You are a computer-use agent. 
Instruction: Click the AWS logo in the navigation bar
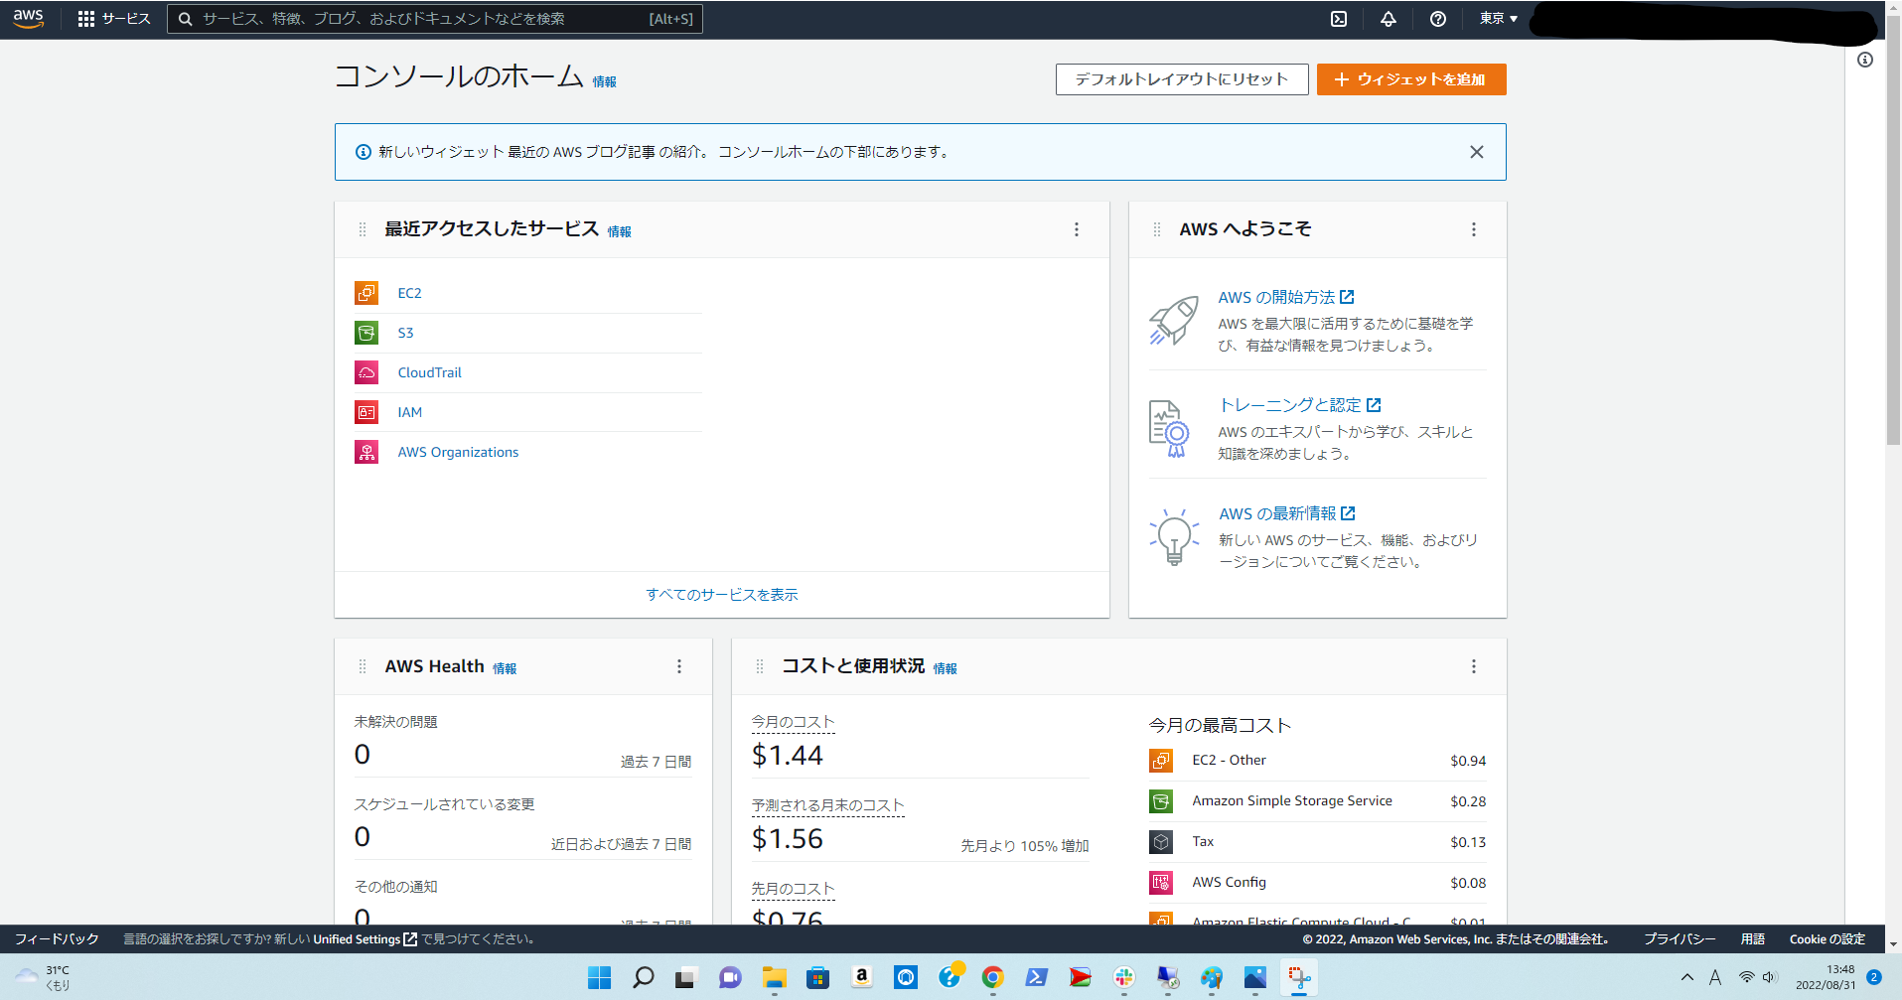[x=28, y=19]
